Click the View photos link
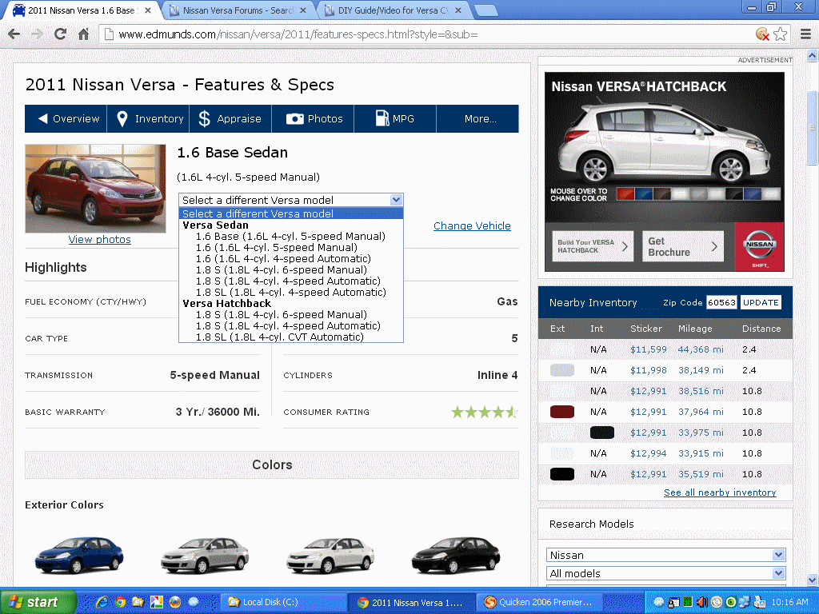 pos(100,239)
